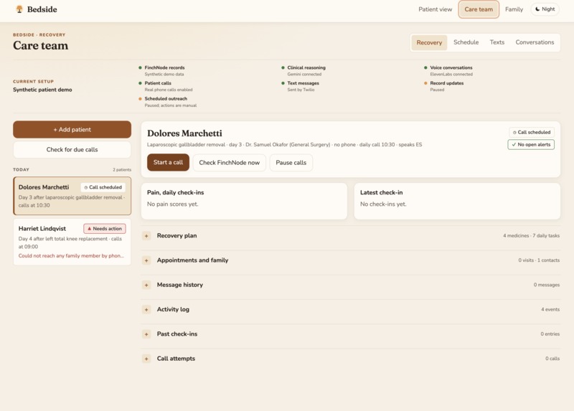Expand the Recovery plan section
Image resolution: width=574 pixels, height=411 pixels.
[x=351, y=236]
